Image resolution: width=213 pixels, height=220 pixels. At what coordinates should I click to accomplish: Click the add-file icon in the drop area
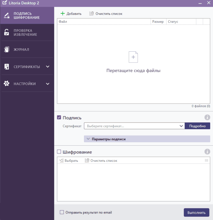click(x=133, y=57)
